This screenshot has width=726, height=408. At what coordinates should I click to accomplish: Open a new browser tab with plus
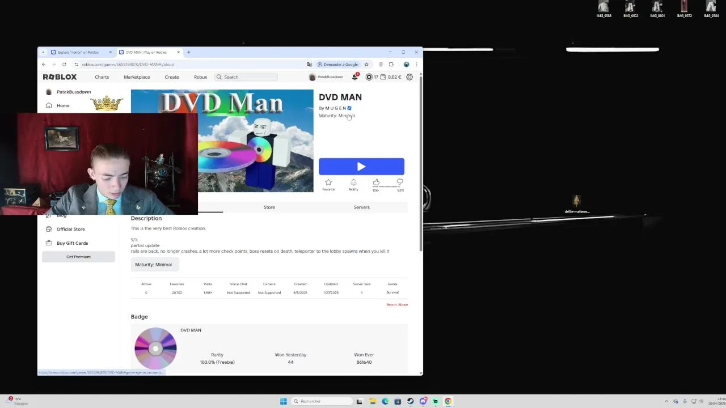[x=189, y=52]
